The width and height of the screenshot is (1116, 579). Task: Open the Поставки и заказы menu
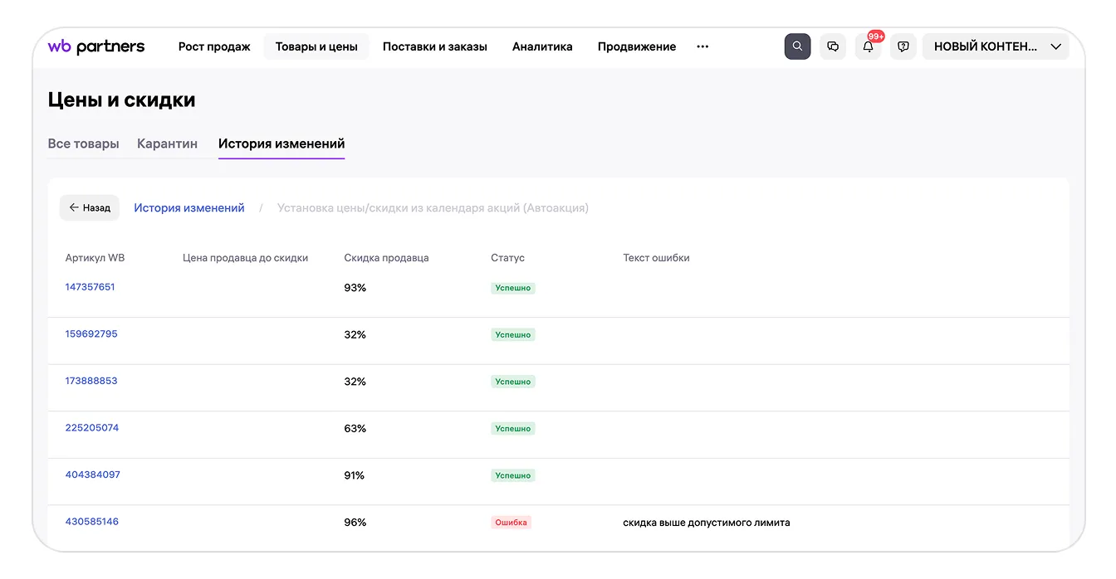[435, 46]
